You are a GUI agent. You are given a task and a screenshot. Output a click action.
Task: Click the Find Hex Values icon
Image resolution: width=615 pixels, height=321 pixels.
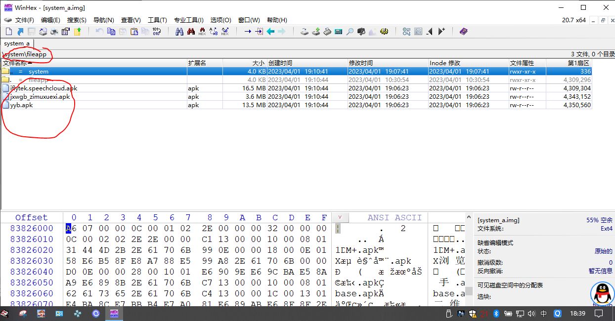pyautogui.click(x=202, y=32)
